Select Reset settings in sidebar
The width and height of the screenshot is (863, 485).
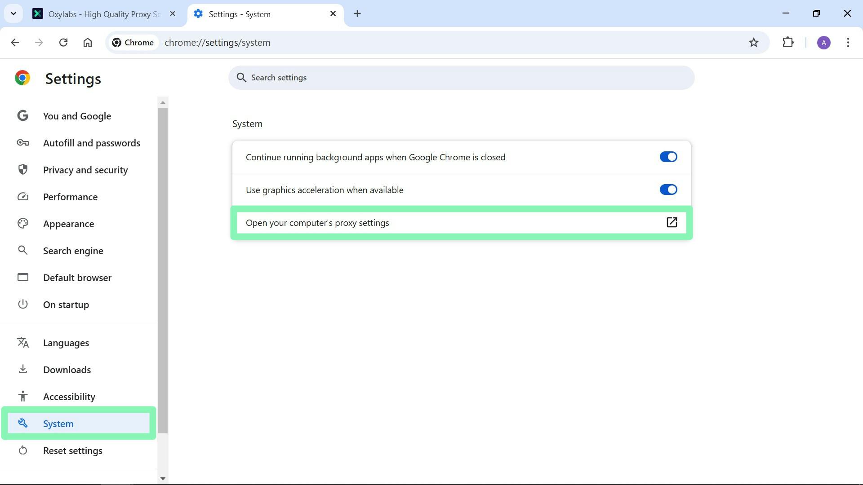[x=73, y=451]
